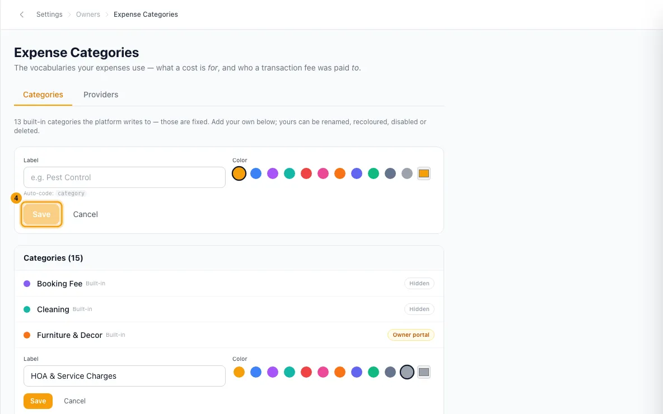663x414 pixels.
Task: Click the Cleaning category row
Action: (229, 309)
